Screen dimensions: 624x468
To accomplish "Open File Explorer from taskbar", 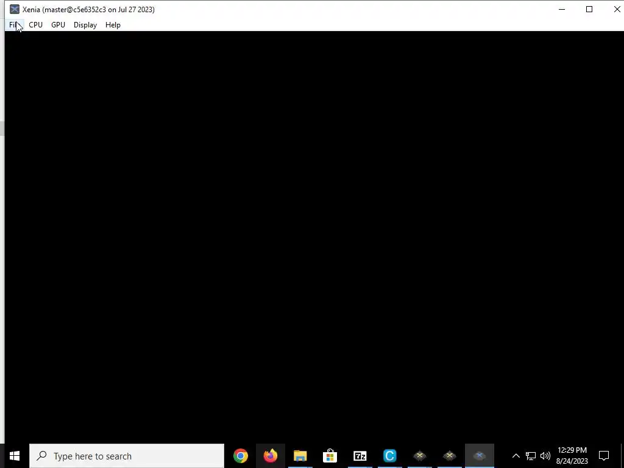I will coord(300,456).
